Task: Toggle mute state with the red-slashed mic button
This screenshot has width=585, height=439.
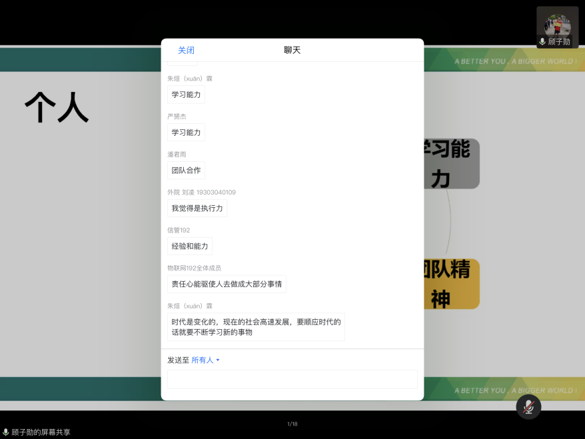Action: pos(528,406)
